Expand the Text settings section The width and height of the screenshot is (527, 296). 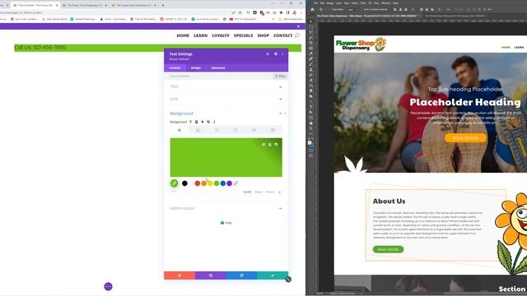(x=226, y=86)
